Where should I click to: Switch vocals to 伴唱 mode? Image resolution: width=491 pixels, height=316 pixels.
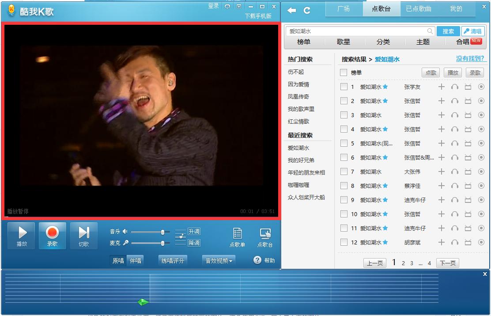[135, 261]
